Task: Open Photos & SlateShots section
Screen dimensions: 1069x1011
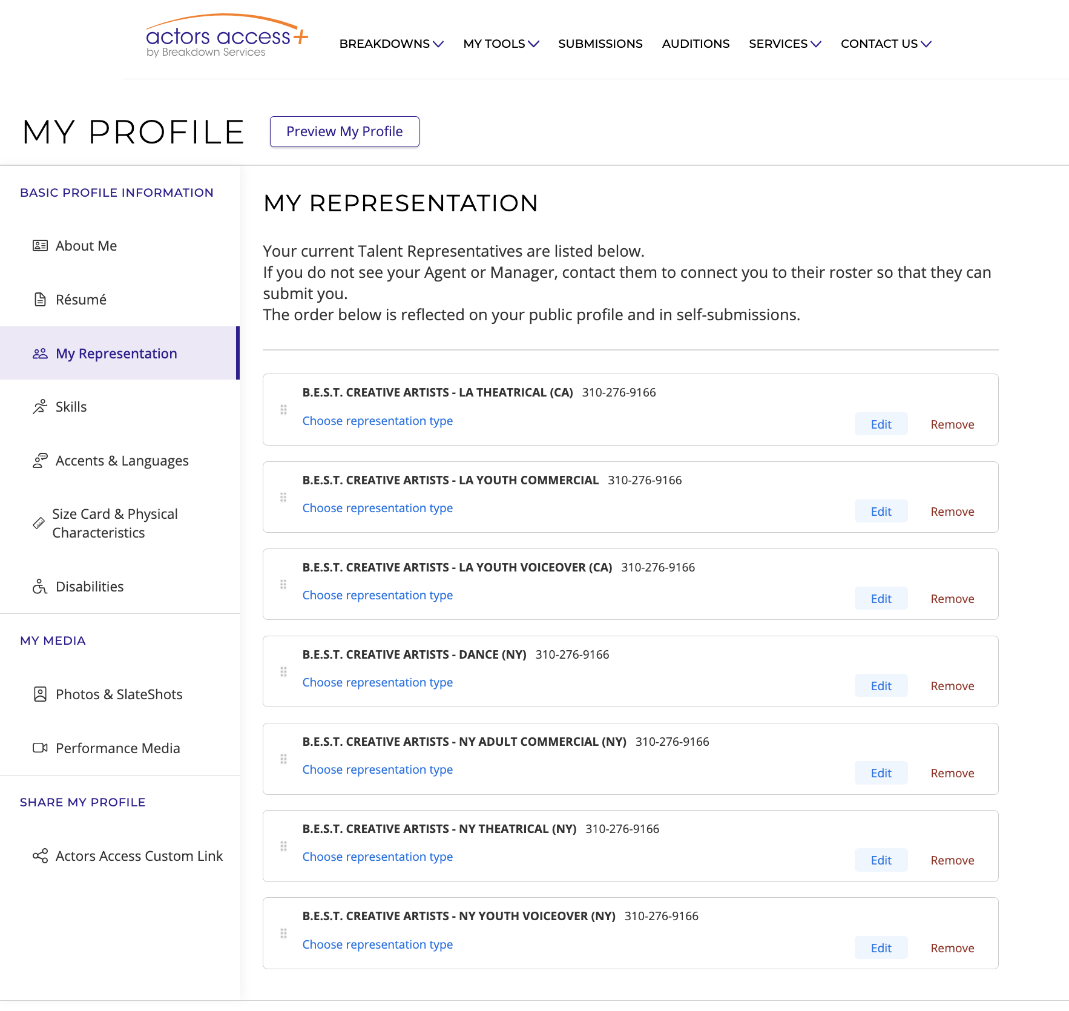Action: pyautogui.click(x=120, y=694)
